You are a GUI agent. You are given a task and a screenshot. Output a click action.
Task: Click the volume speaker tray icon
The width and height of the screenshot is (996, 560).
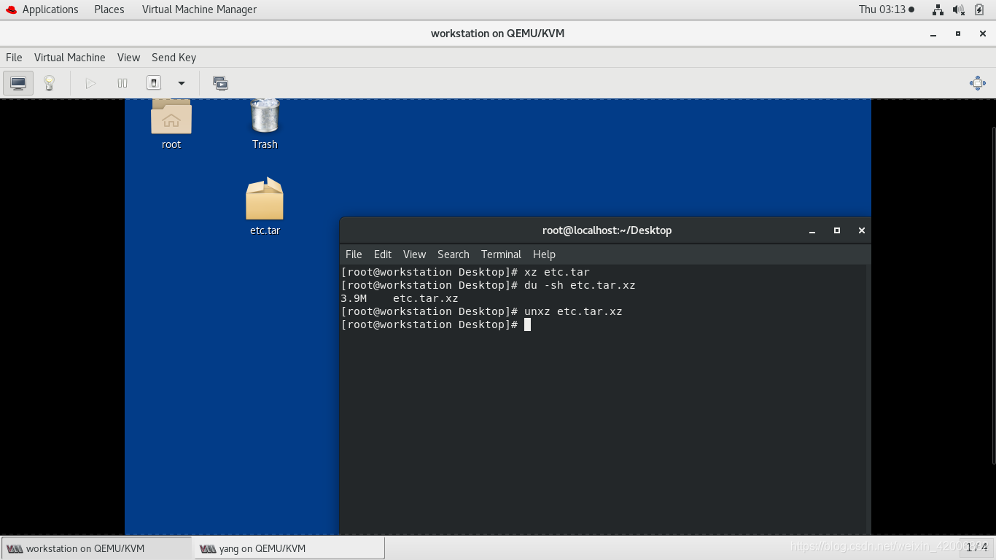click(959, 9)
